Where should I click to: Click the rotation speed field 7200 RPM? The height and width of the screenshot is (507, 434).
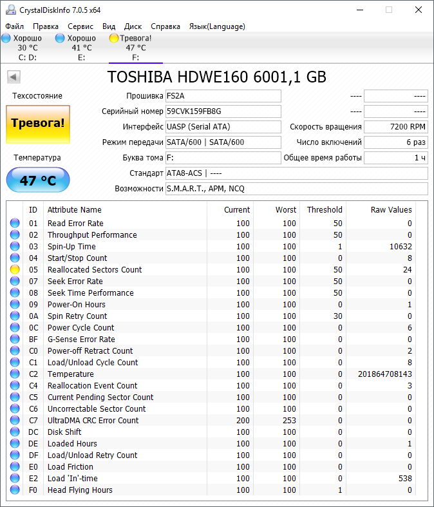[x=396, y=127]
